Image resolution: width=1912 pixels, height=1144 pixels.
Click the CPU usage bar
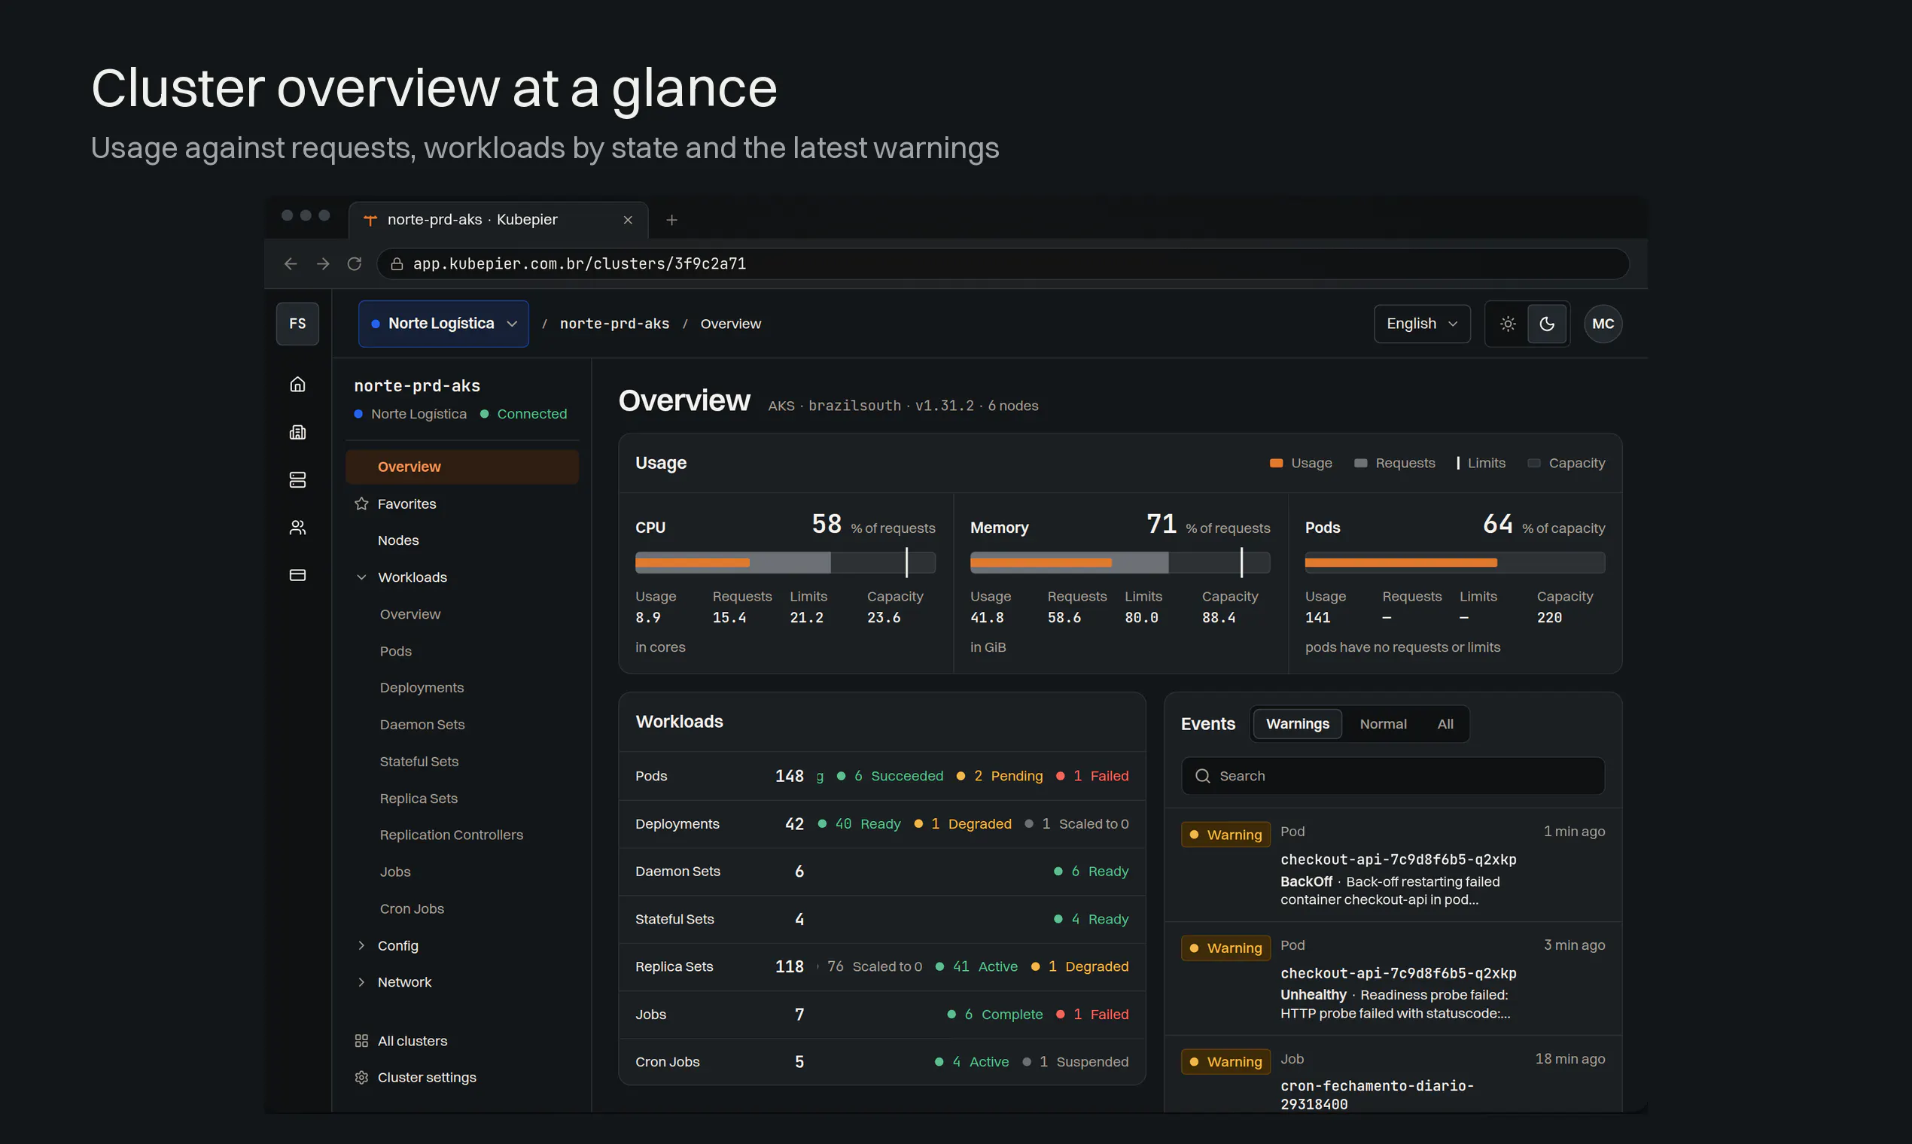tap(785, 563)
